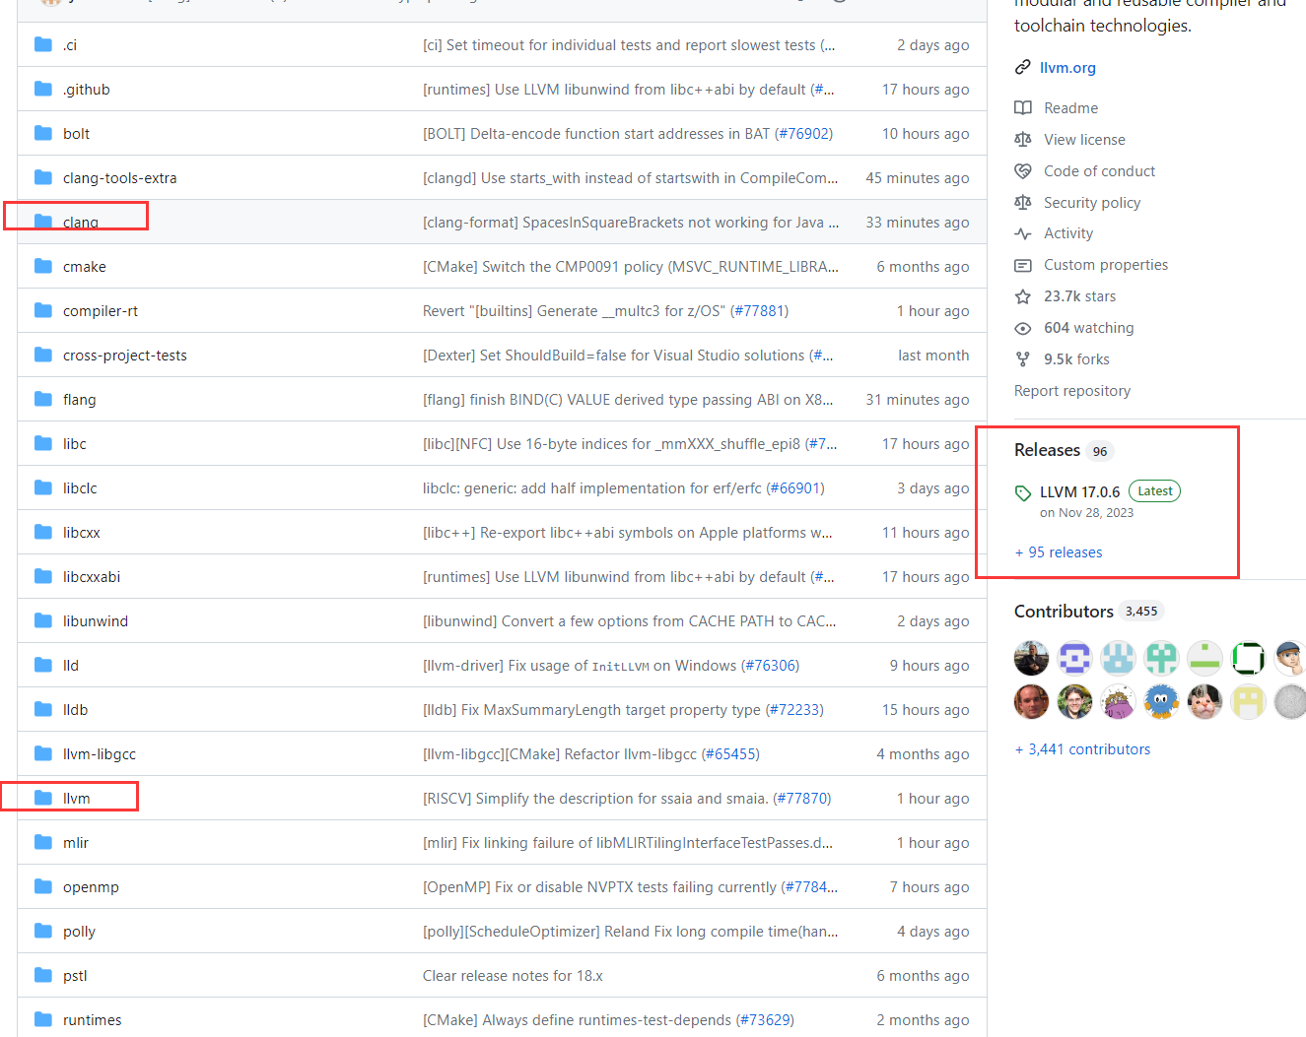The image size is (1306, 1037).
Task: Click the scale icon beside View license
Action: (x=1023, y=140)
